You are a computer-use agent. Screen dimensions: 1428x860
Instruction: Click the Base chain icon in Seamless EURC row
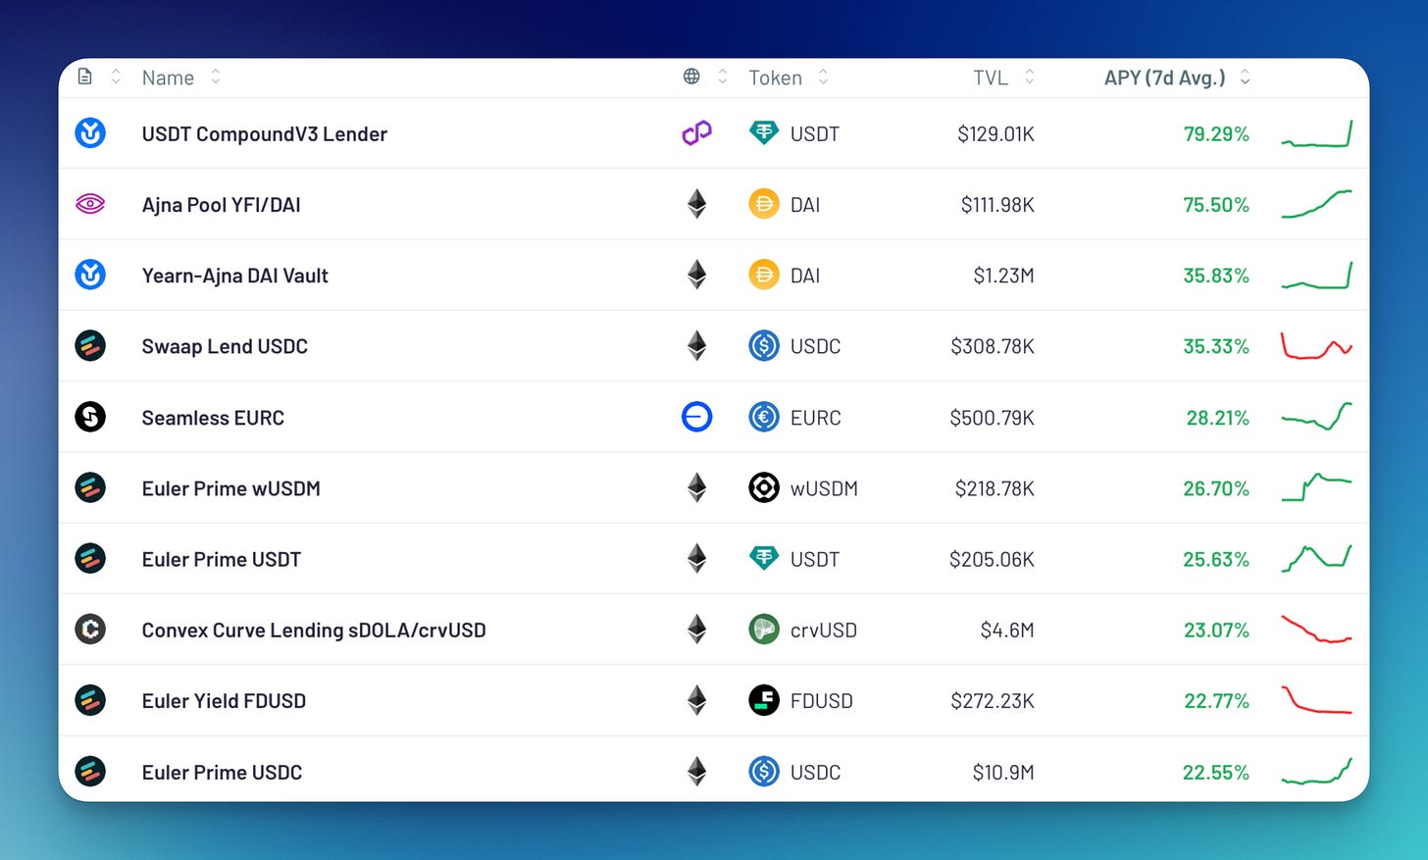point(696,417)
